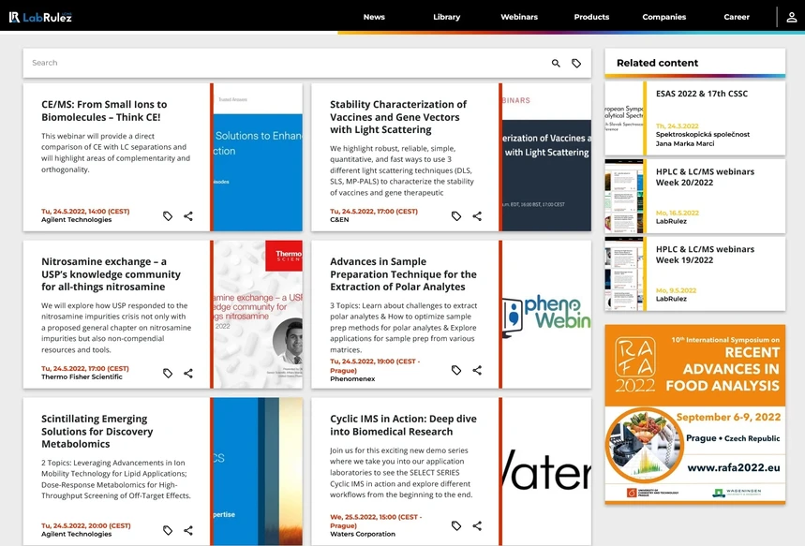Screen dimensions: 805x546
Task: Open the Career menu
Action: tap(737, 17)
